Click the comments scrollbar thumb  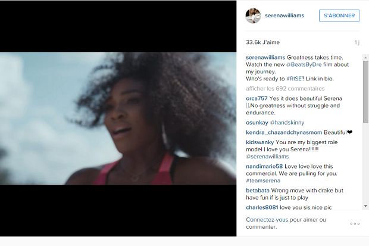(x=365, y=92)
